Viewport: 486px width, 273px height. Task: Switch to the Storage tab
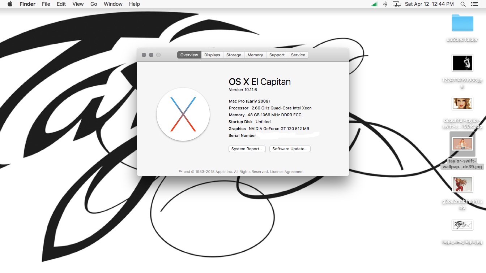234,55
